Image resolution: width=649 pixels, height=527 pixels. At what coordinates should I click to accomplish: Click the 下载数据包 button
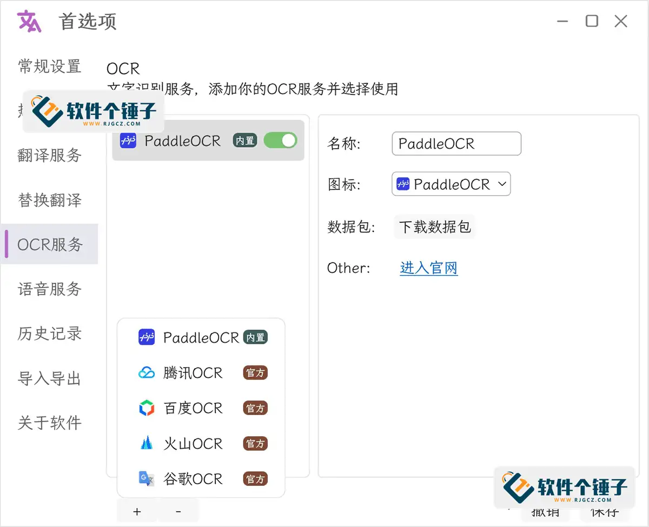click(x=435, y=227)
